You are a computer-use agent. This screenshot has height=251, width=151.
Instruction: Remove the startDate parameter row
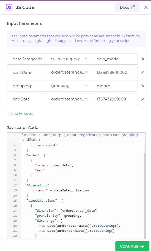[x=143, y=73]
